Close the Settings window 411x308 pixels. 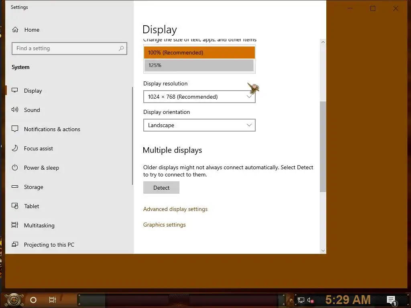pyautogui.click(x=395, y=9)
